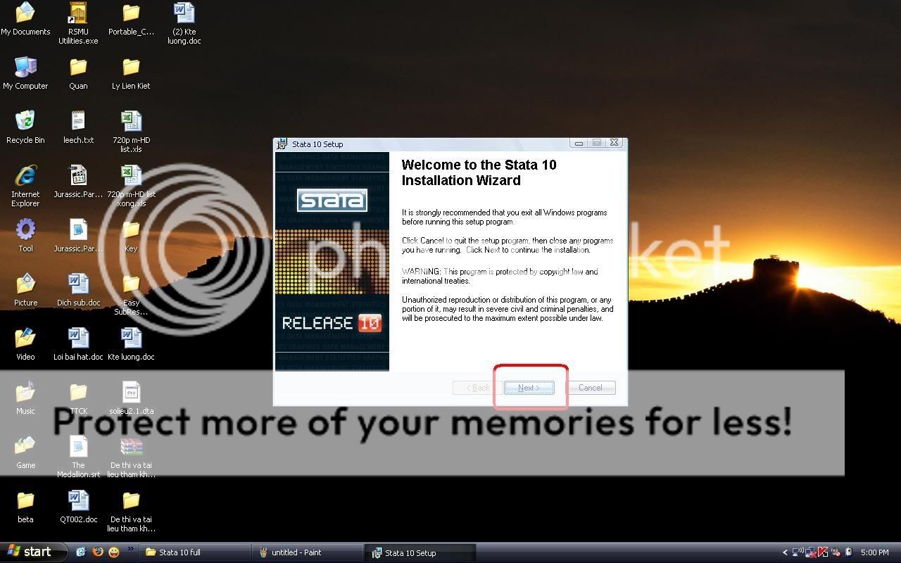The height and width of the screenshot is (563, 901).
Task: Select the Game folder icon
Action: point(25,453)
